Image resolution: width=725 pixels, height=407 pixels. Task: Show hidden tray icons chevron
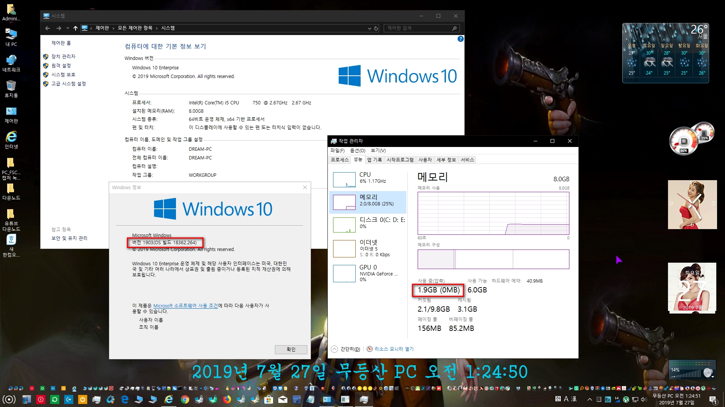tap(589, 399)
